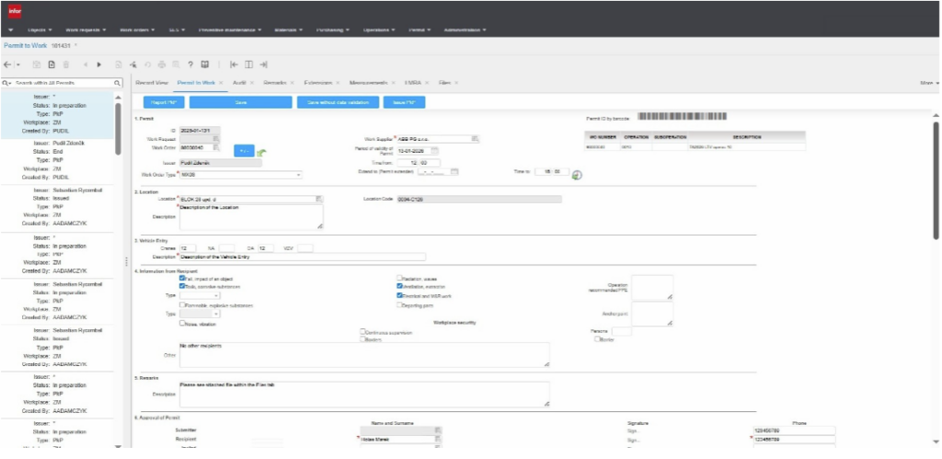Click the split view toolbar icon
The width and height of the screenshot is (942, 459).
248,64
